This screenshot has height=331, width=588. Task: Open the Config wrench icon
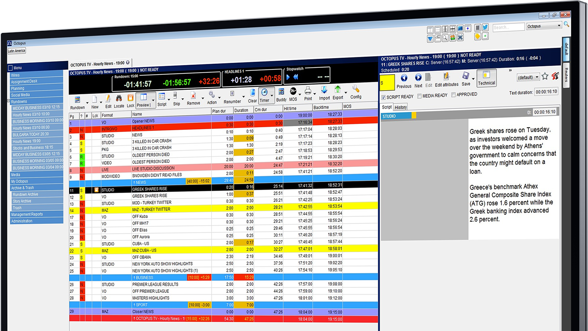(x=355, y=89)
